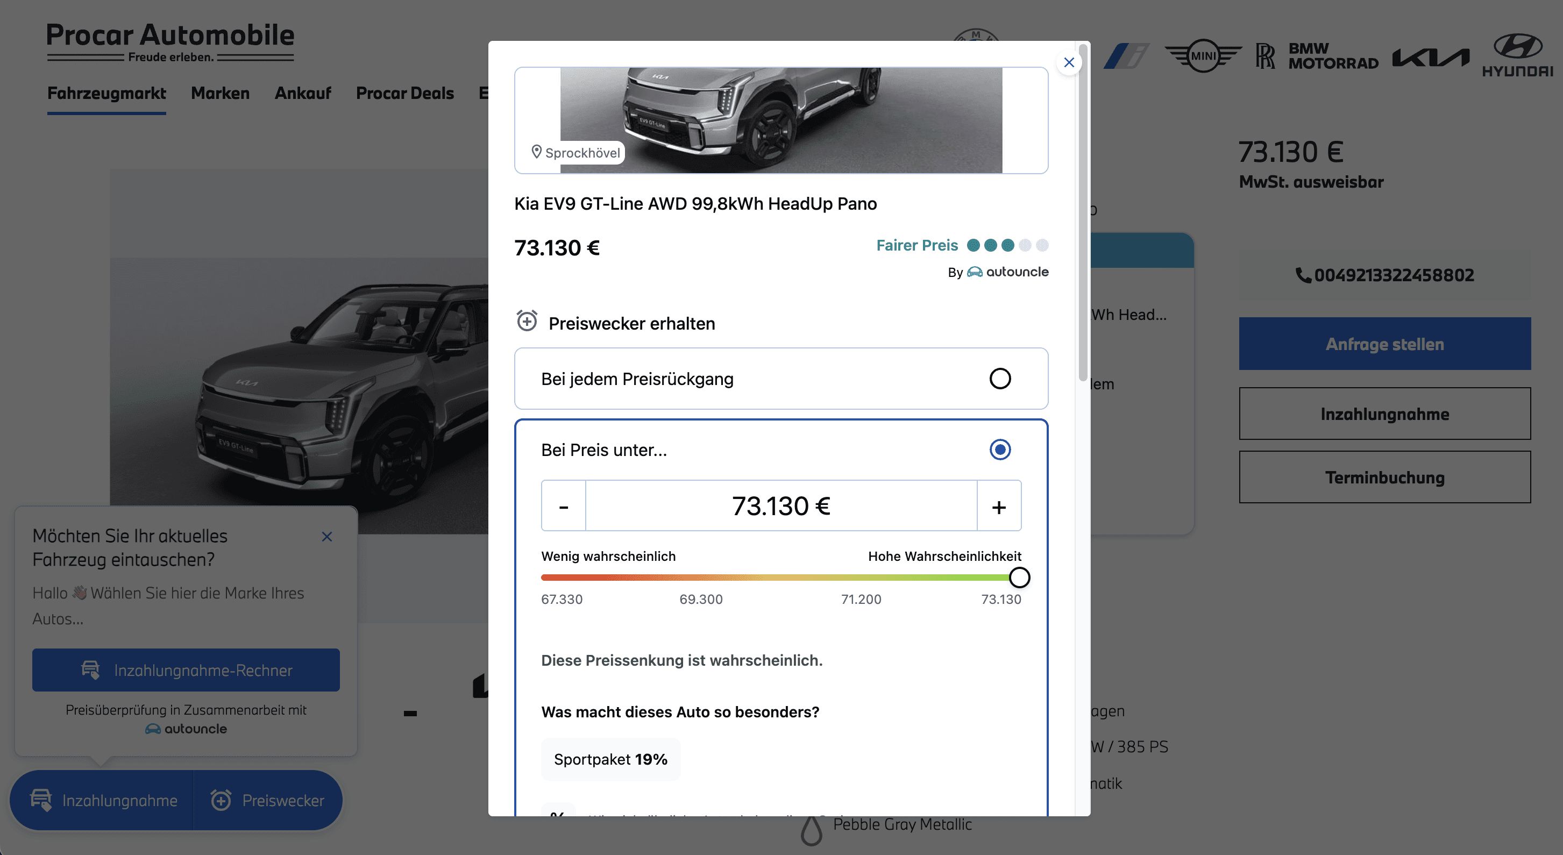Click the 73.130 € price input field
The width and height of the screenshot is (1563, 855).
point(780,506)
